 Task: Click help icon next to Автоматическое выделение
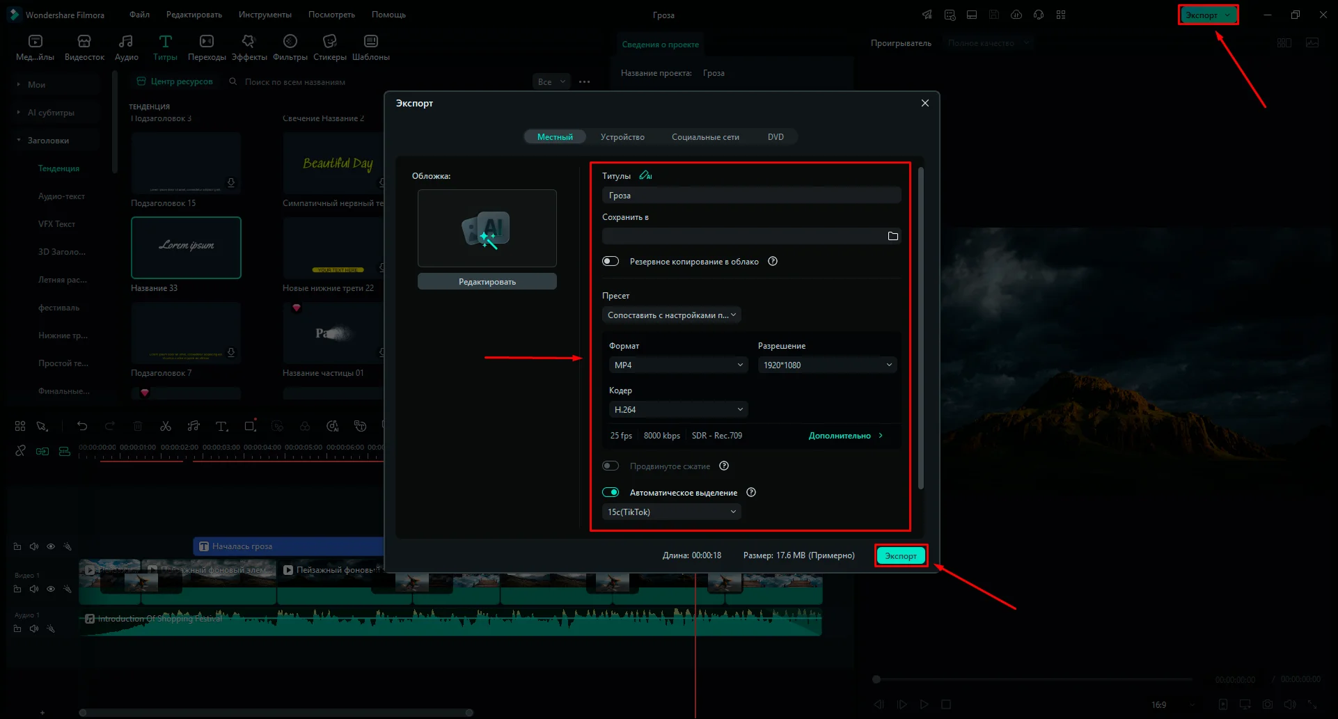point(750,493)
